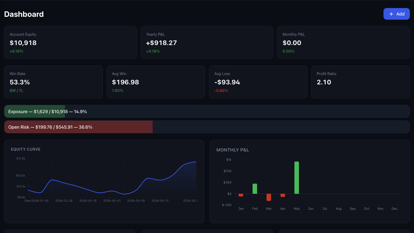Click the green Exposure progress bar
414x233 pixels.
click(35, 111)
